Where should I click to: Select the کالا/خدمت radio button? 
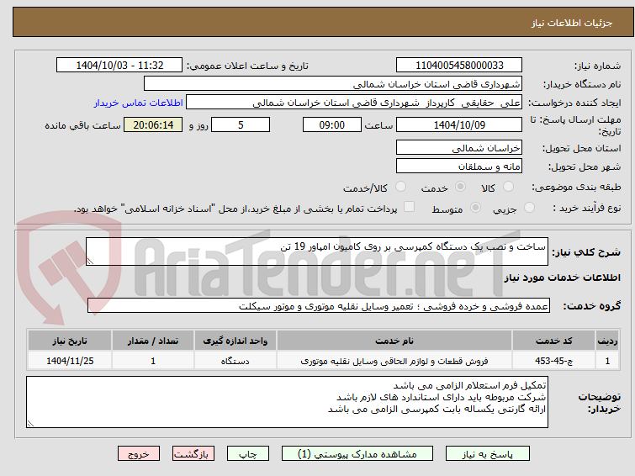tap(400, 187)
